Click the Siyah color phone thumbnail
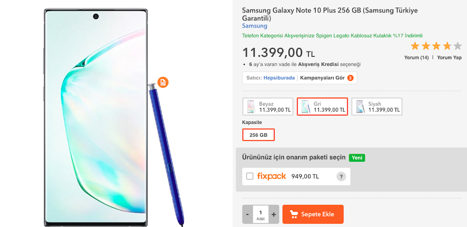This screenshot has width=467, height=227. click(x=360, y=106)
